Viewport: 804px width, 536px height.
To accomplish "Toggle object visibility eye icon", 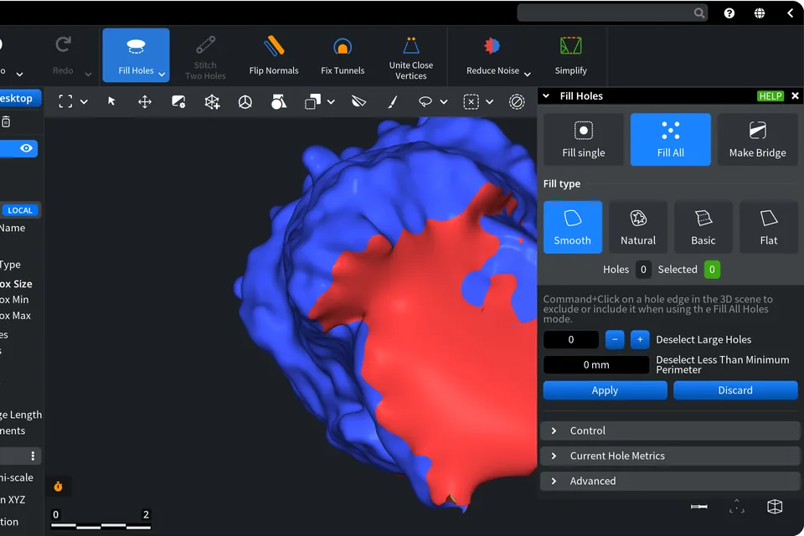I will 26,148.
